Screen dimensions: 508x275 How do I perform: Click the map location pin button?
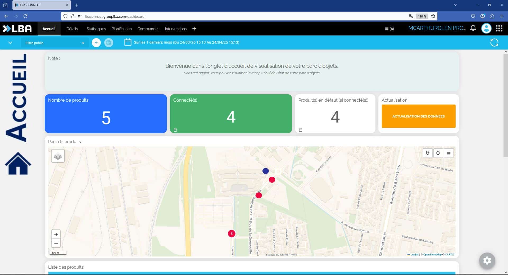click(428, 153)
